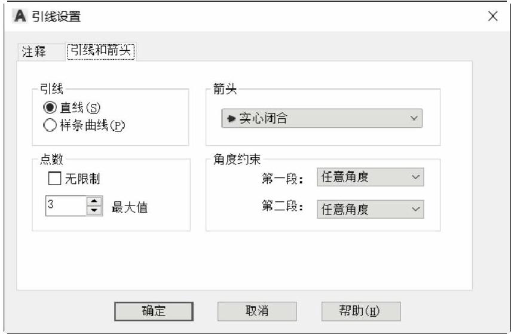Image resolution: width=511 pixels, height=334 pixels.
Task: Focus the points number field showing 3
Action: tap(65, 207)
